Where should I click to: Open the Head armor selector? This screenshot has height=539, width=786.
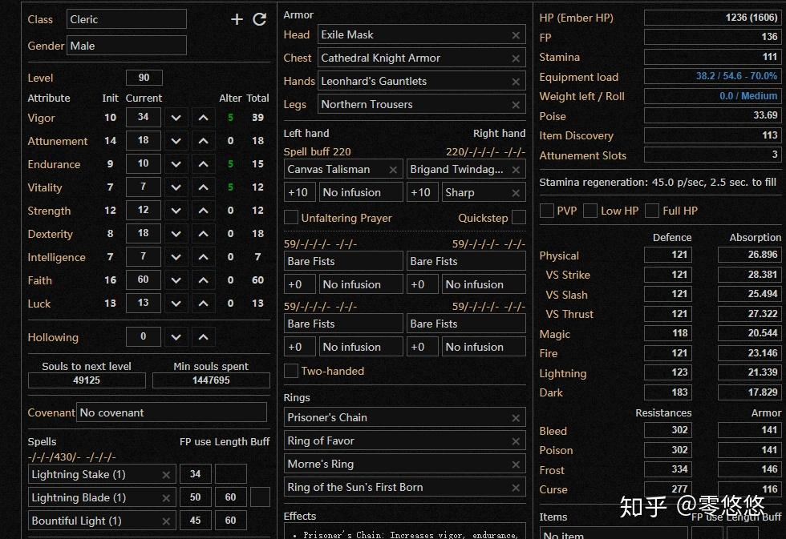422,35
